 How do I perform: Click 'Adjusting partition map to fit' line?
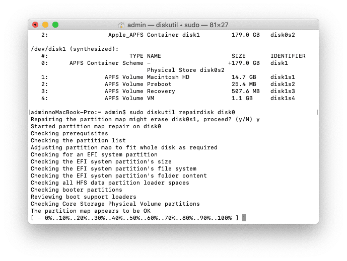click(124, 148)
